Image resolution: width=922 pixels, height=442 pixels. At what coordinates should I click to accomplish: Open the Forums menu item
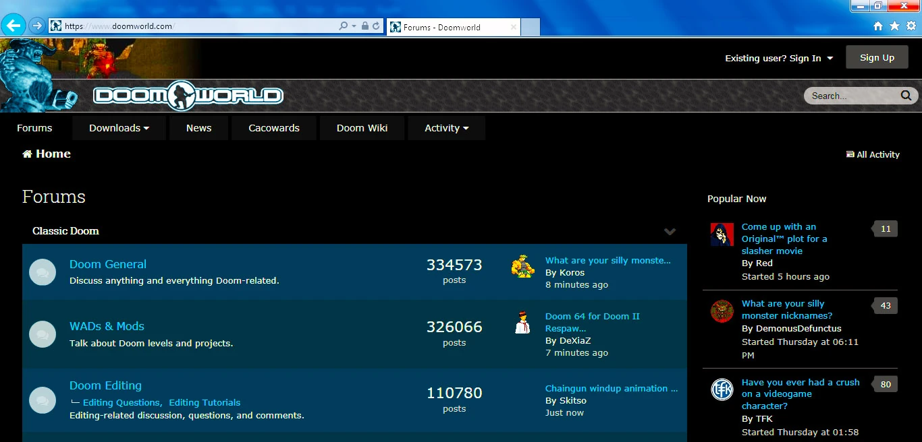[34, 128]
